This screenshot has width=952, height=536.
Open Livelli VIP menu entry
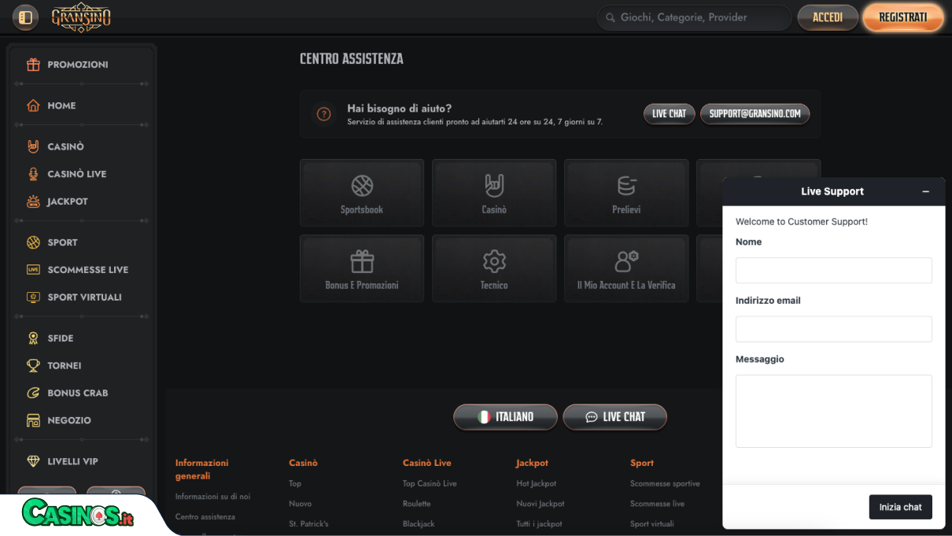click(x=72, y=461)
